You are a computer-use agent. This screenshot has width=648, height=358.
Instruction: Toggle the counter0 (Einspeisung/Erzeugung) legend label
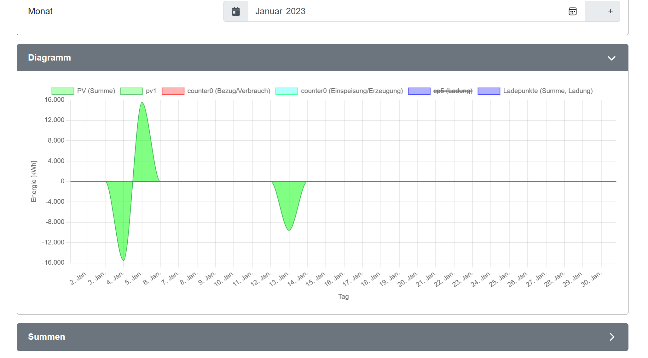(x=352, y=91)
